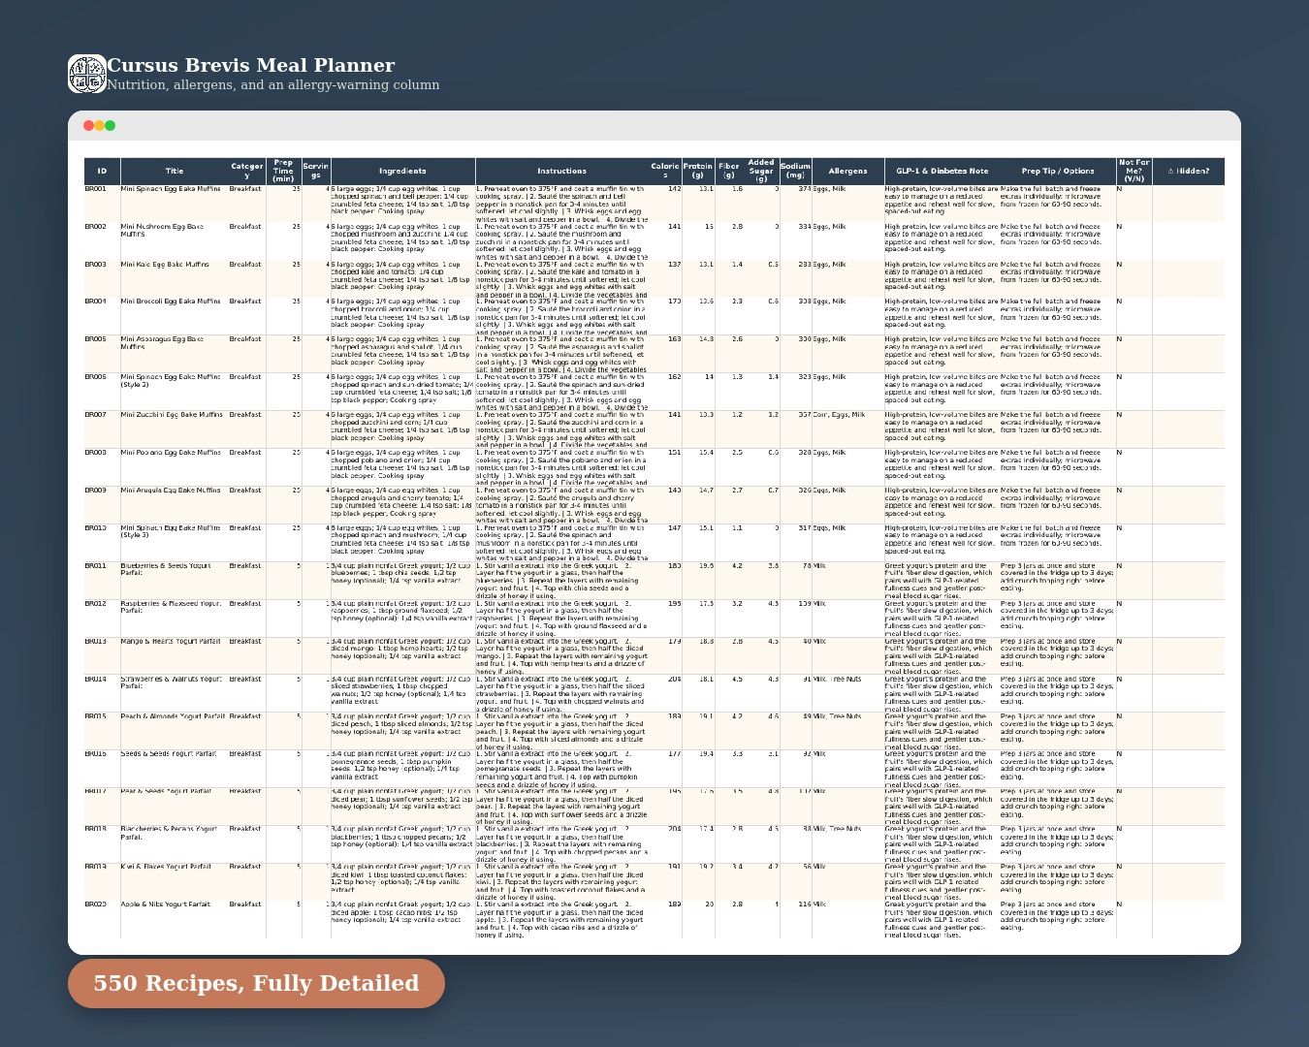Select the Protein (g) column header
The image size is (1309, 1047).
pyautogui.click(x=697, y=171)
